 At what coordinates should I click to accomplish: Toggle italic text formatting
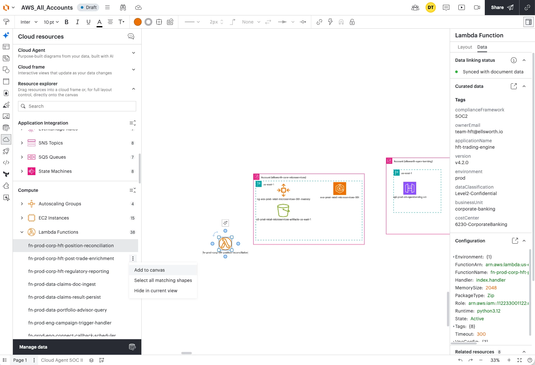[78, 22]
